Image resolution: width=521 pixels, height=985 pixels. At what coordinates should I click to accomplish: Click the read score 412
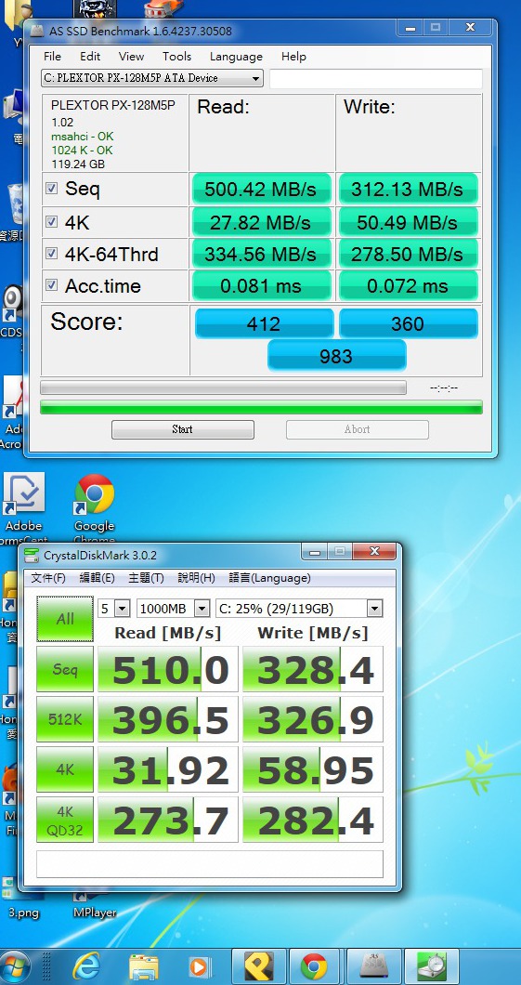coord(264,323)
